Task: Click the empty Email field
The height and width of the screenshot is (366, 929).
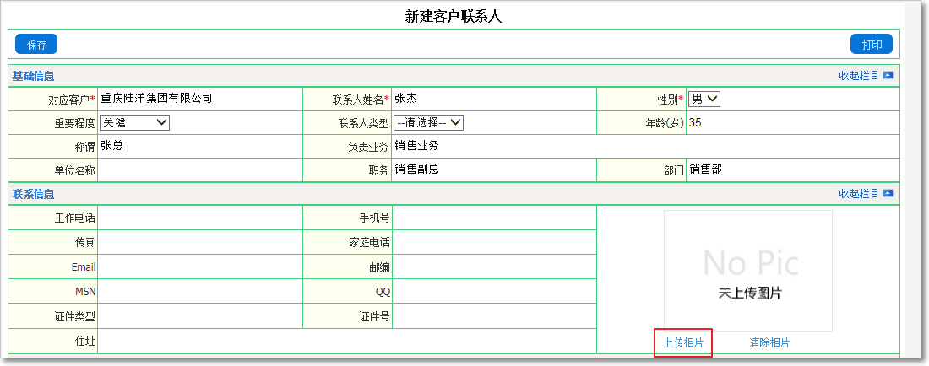Action: [x=200, y=266]
